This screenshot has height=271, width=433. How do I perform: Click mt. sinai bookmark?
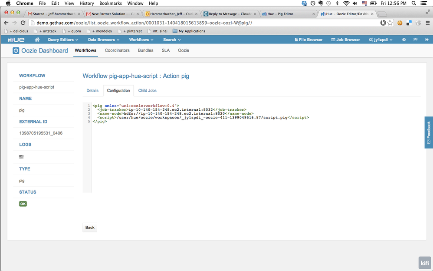point(157,31)
